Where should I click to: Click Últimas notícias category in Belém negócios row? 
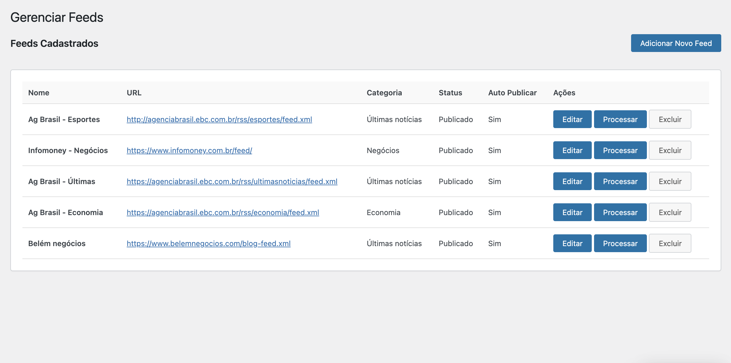coord(394,244)
